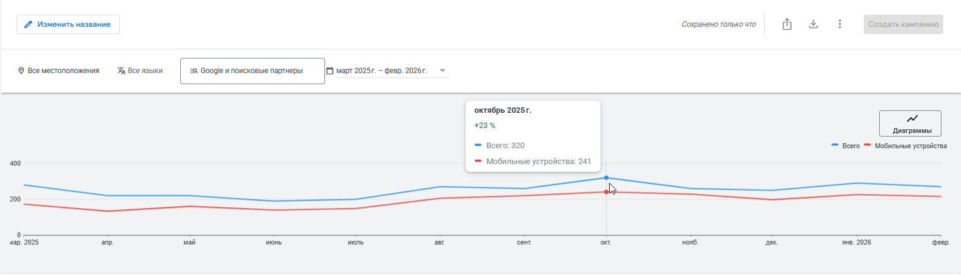Click the Создать кампанию button

pyautogui.click(x=903, y=24)
